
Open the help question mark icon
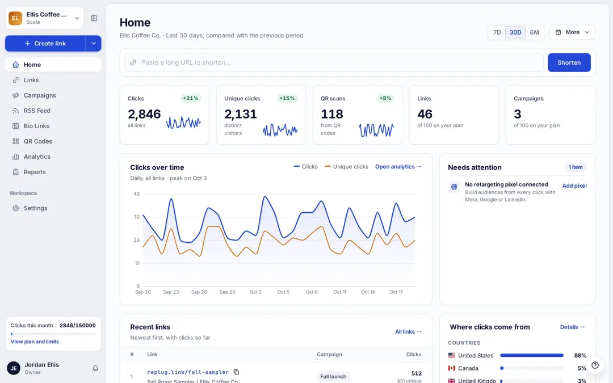click(x=595, y=365)
